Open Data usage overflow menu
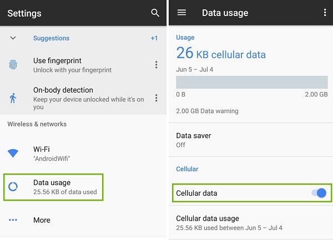Viewport: 333px width, 240px height. tap(325, 13)
